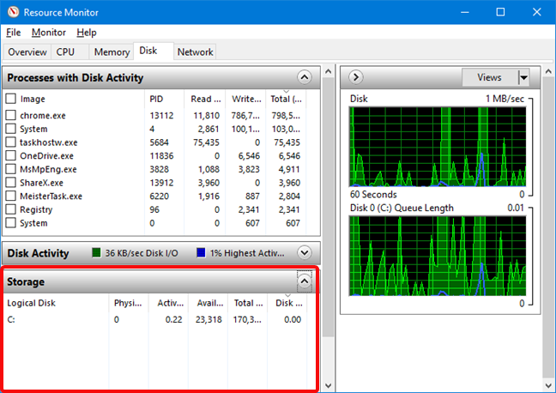Enable the ShareX.exe checkbox
The width and height of the screenshot is (556, 393).
point(11,183)
